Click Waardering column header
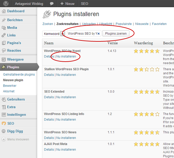174x158 pixels. [143, 43]
